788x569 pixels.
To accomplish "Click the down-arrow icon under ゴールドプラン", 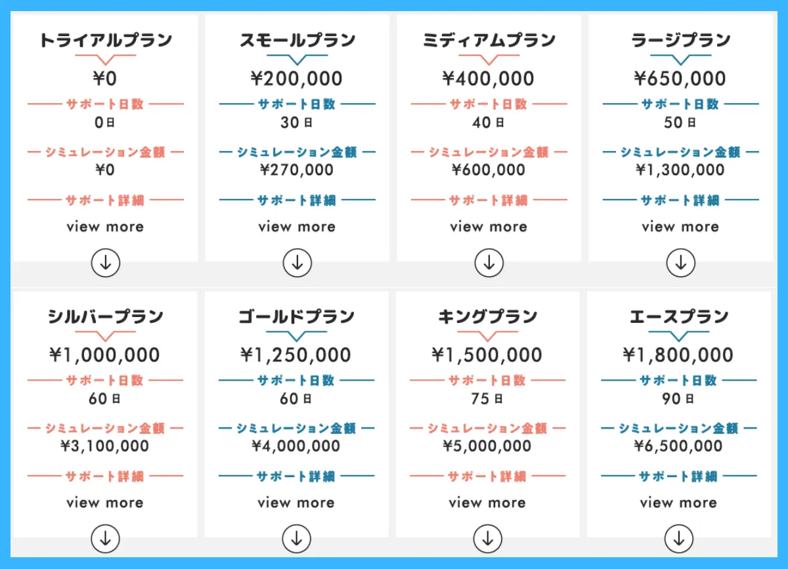I will click(296, 539).
